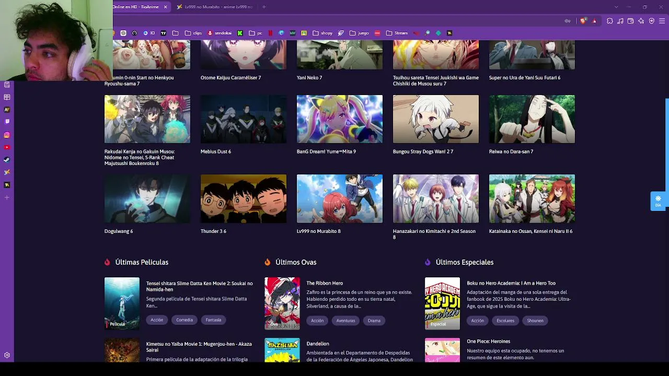
Task: Open Mebius Dust 6 title link
Action: [x=216, y=151]
